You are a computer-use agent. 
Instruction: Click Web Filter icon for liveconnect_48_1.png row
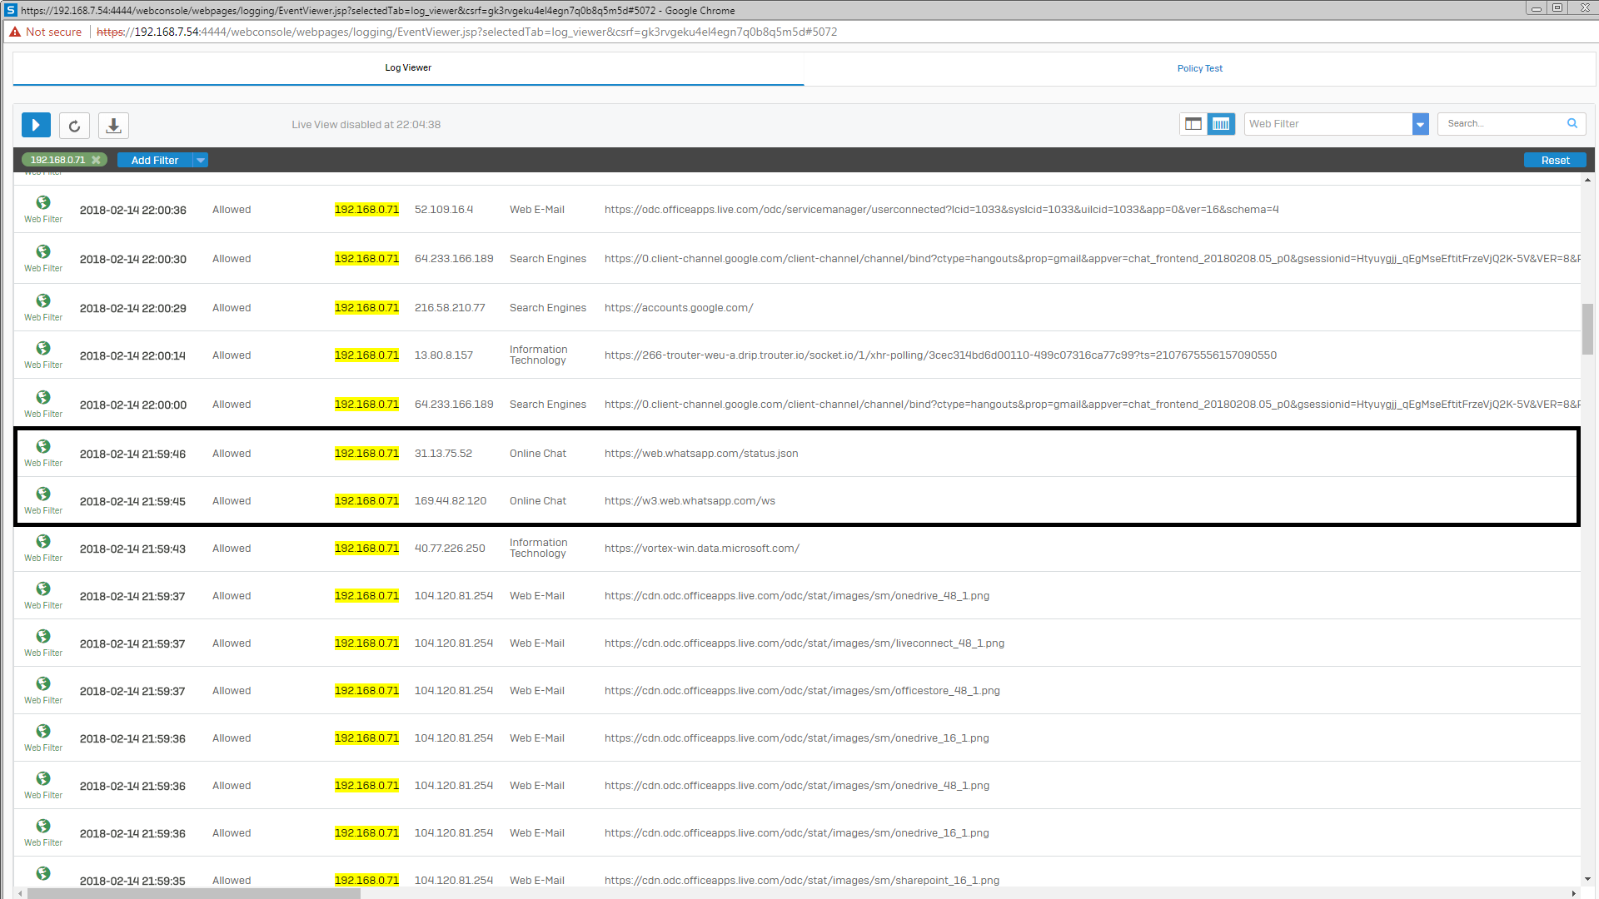point(43,636)
